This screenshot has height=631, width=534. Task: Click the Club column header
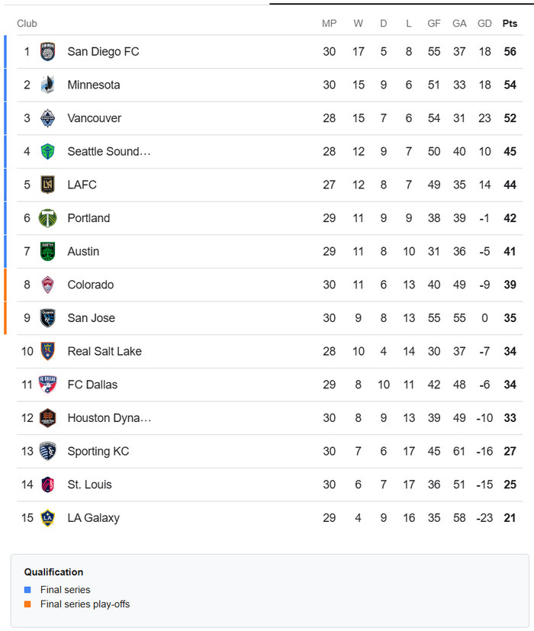[x=27, y=24]
